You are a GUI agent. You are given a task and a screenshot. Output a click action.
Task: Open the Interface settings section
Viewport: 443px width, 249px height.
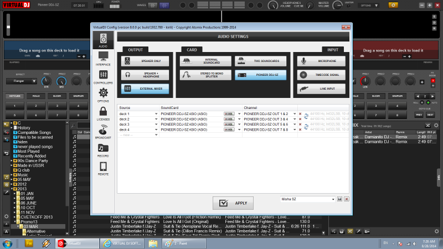[103, 58]
